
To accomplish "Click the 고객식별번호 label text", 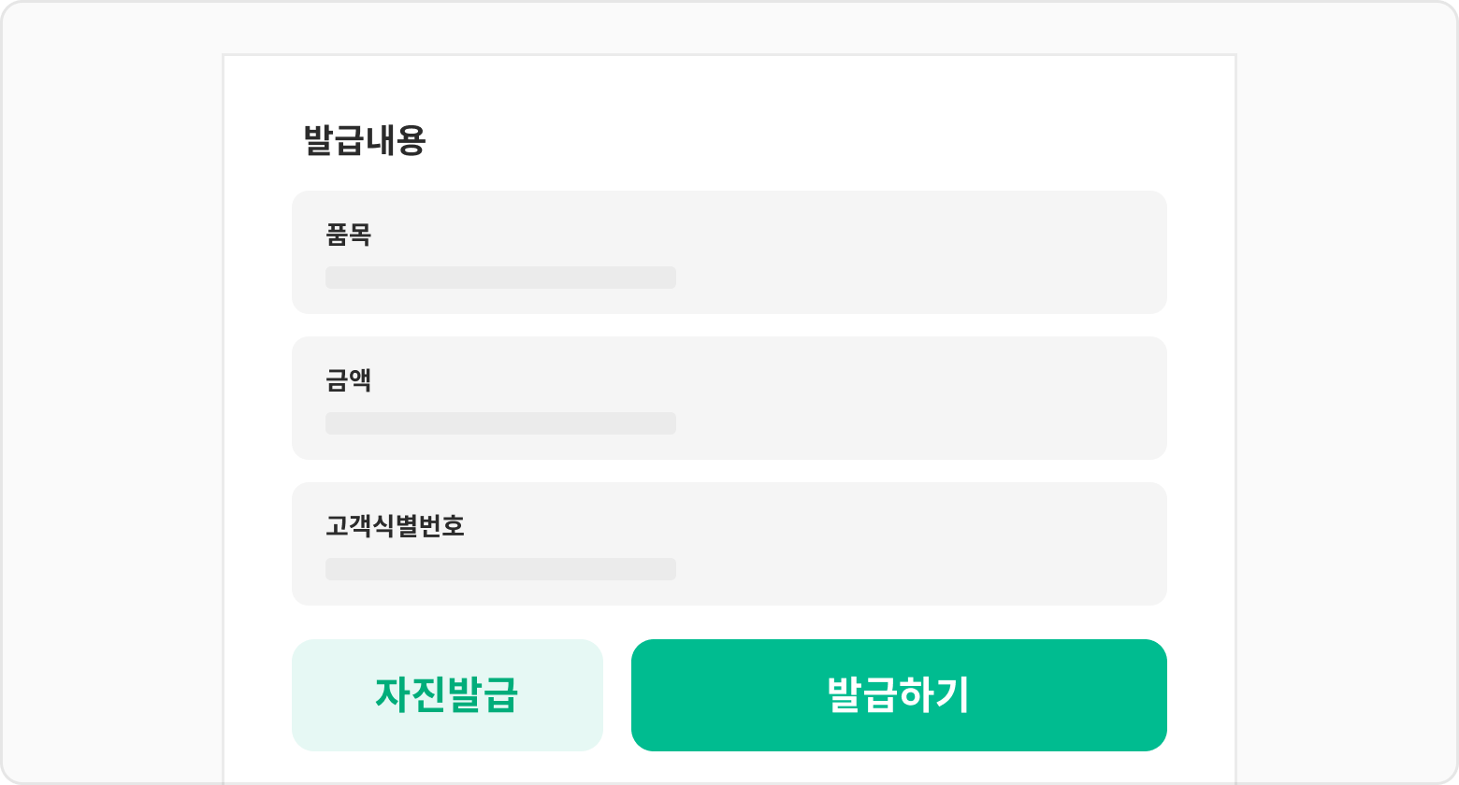I will point(395,526).
